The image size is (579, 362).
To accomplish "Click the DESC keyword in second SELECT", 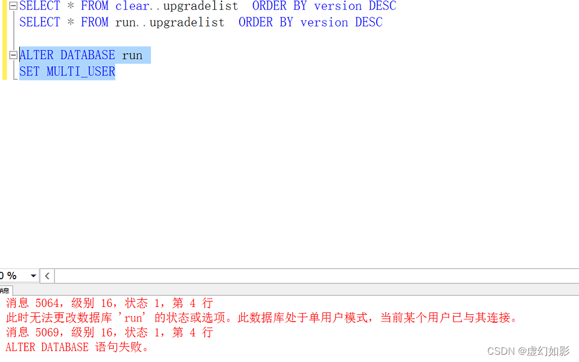I will pos(368,22).
